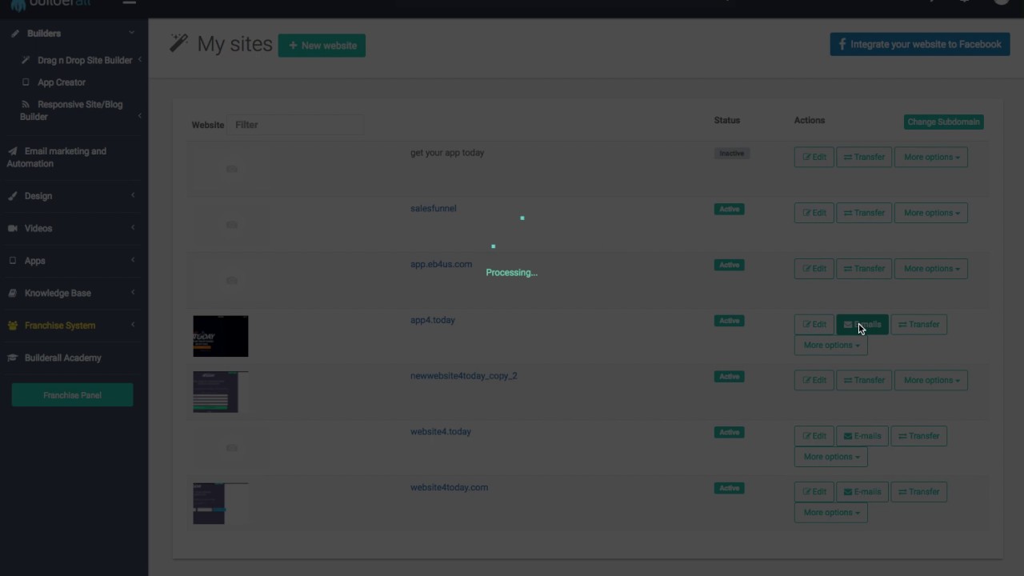Open More options for salesfunnel
Image resolution: width=1024 pixels, height=576 pixels.
click(x=931, y=213)
